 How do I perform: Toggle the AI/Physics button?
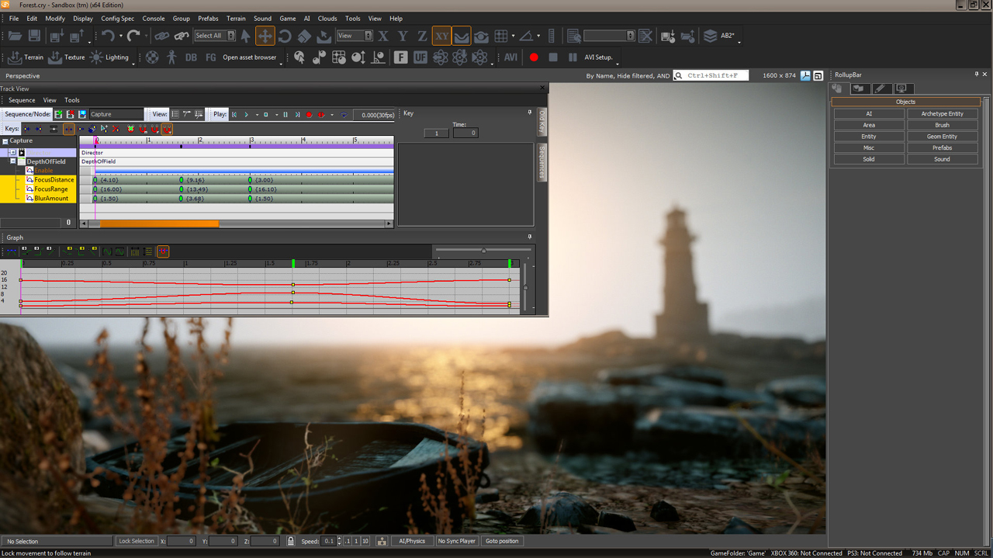[x=411, y=541]
